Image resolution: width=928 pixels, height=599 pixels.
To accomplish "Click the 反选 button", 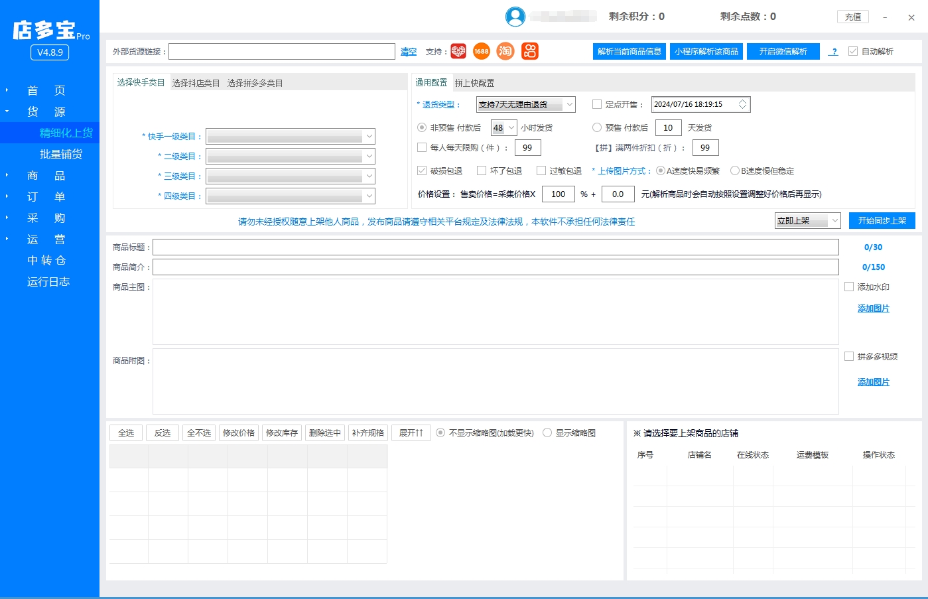I will (163, 433).
